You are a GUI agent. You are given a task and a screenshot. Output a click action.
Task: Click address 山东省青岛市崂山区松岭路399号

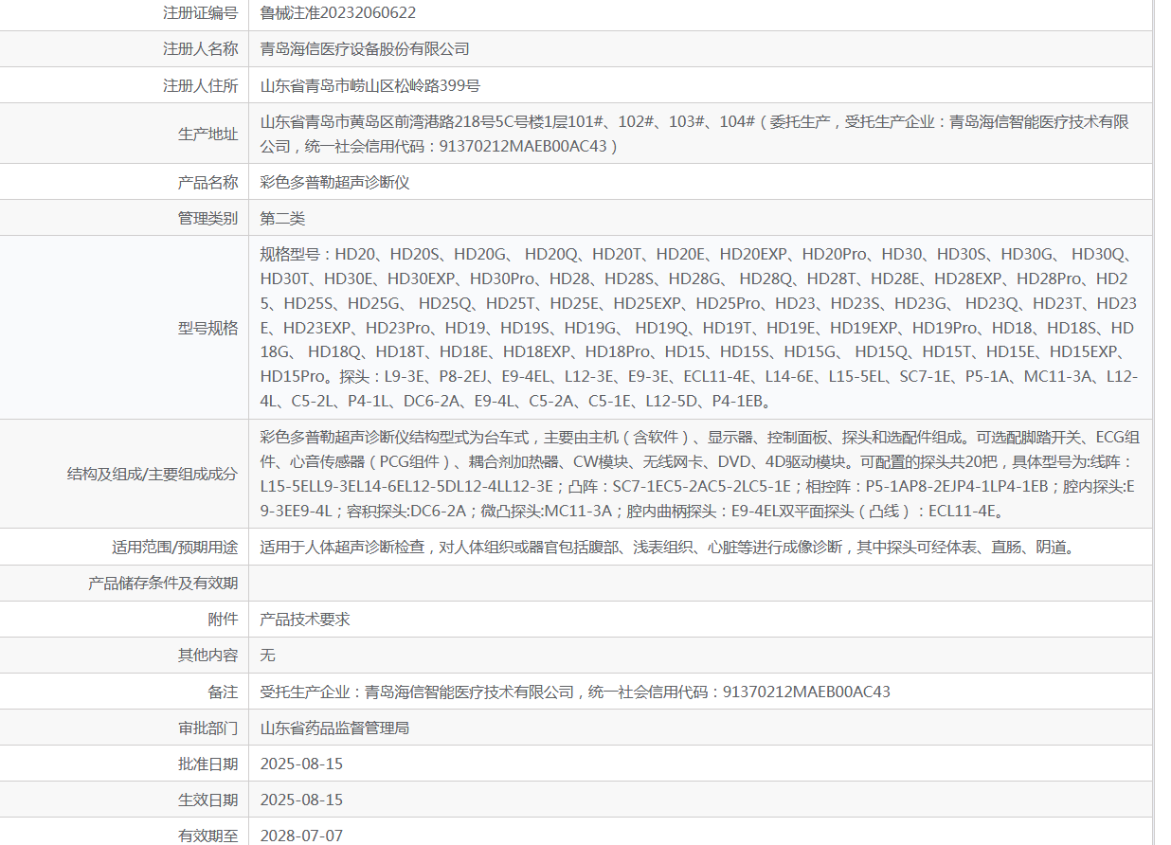coord(370,85)
